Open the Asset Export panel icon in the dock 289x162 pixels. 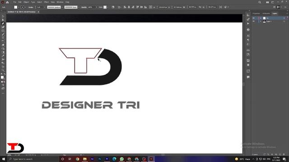coord(248,71)
